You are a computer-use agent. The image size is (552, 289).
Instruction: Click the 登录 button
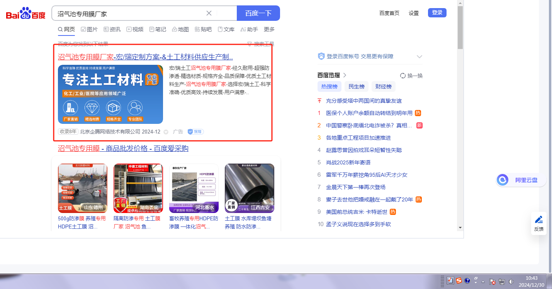[437, 13]
